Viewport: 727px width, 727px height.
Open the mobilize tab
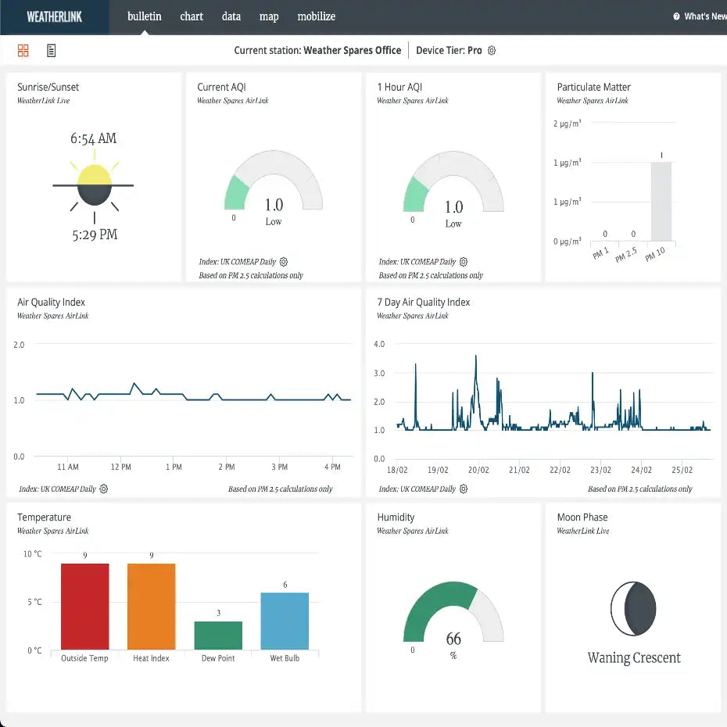(x=317, y=16)
